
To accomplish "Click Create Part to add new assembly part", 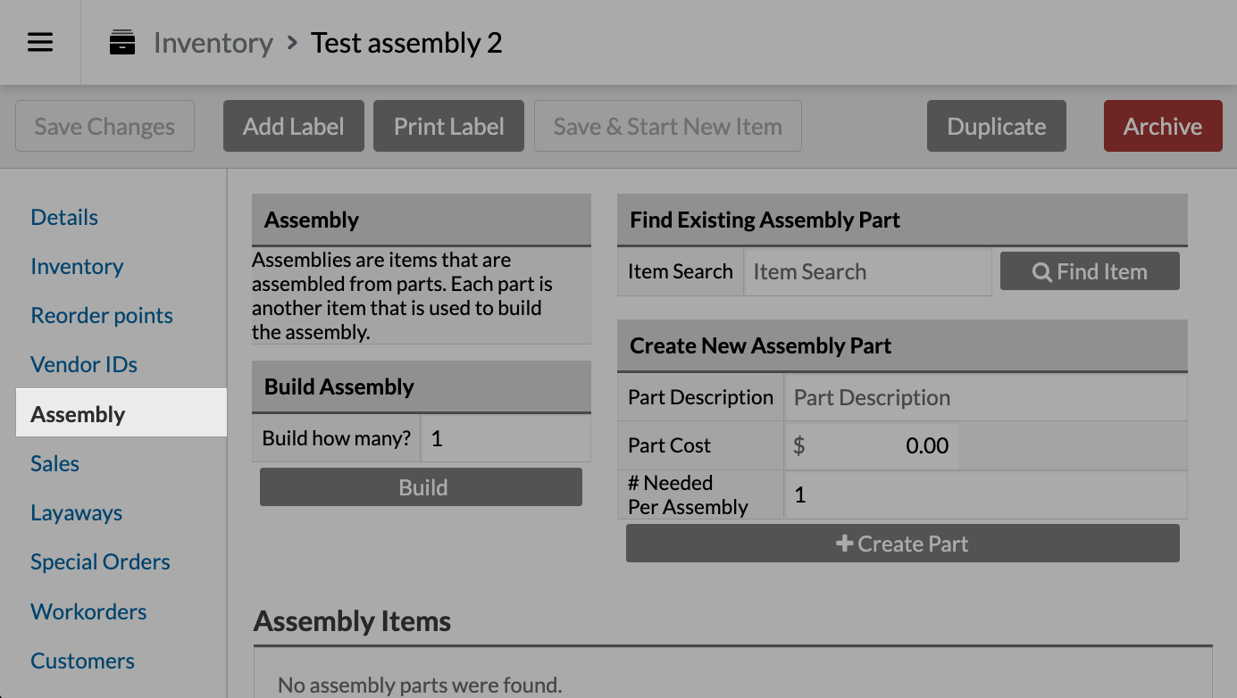I will click(902, 543).
